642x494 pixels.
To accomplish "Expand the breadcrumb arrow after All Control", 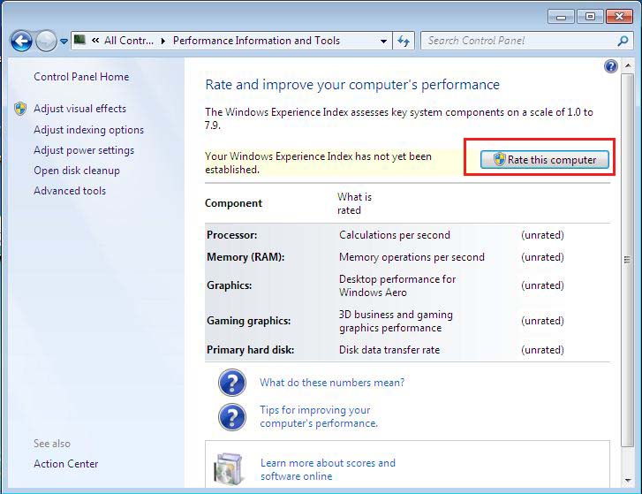I will click(163, 41).
